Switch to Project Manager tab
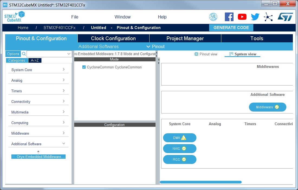Image resolution: width=298 pixels, height=190 pixels. (x=185, y=38)
